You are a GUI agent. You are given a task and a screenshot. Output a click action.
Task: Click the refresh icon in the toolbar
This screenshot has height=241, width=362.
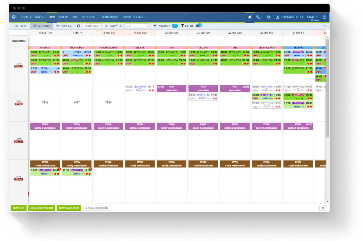(78, 26)
